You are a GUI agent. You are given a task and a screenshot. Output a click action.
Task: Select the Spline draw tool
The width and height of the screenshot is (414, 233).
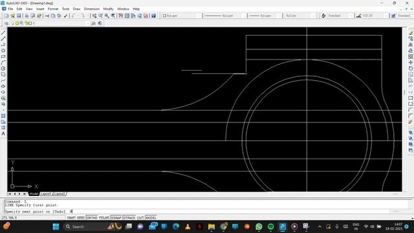pos(3,80)
